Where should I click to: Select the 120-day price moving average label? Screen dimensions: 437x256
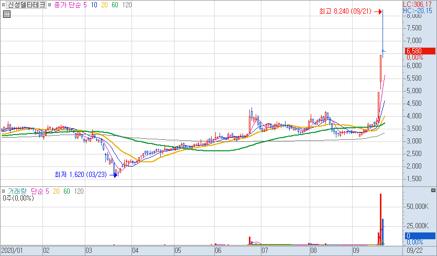click(x=127, y=5)
